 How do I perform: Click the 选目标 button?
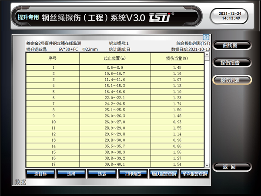pyautogui.click(x=40, y=174)
